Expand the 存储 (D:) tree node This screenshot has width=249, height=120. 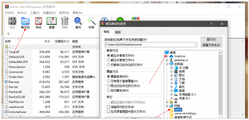pyautogui.click(x=171, y=98)
